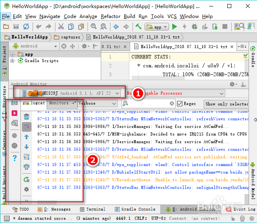Toggle soft wraps in logcat

[x=27, y=157]
